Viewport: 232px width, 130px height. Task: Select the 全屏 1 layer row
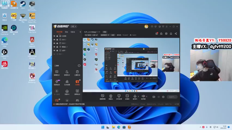coord(67,50)
